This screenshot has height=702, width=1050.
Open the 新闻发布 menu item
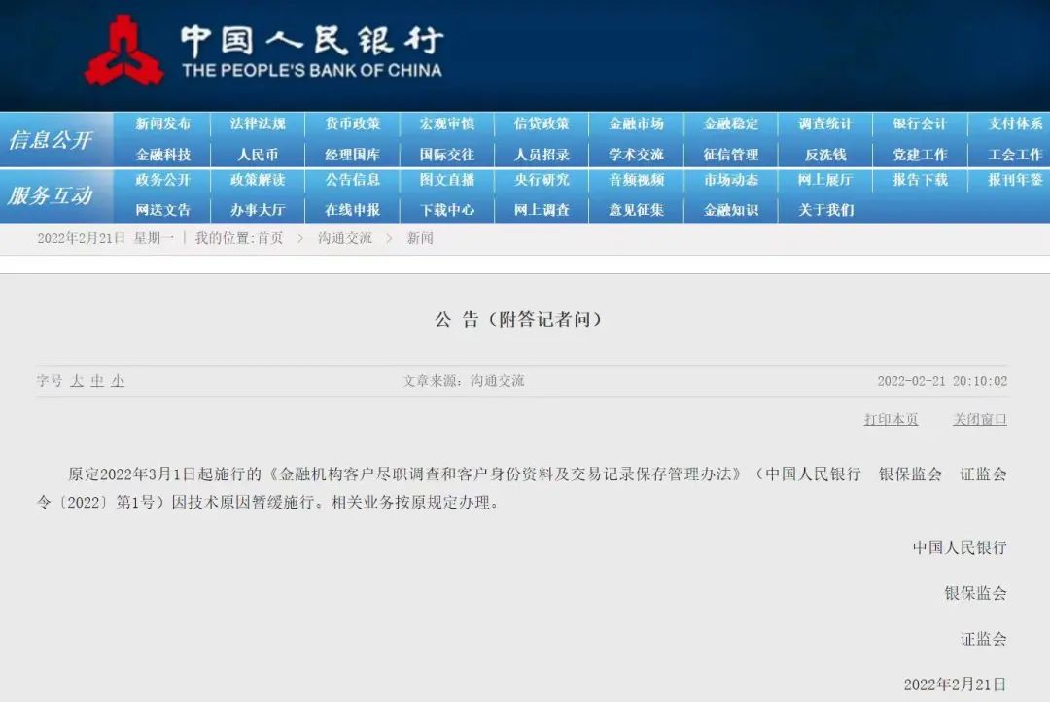click(163, 123)
